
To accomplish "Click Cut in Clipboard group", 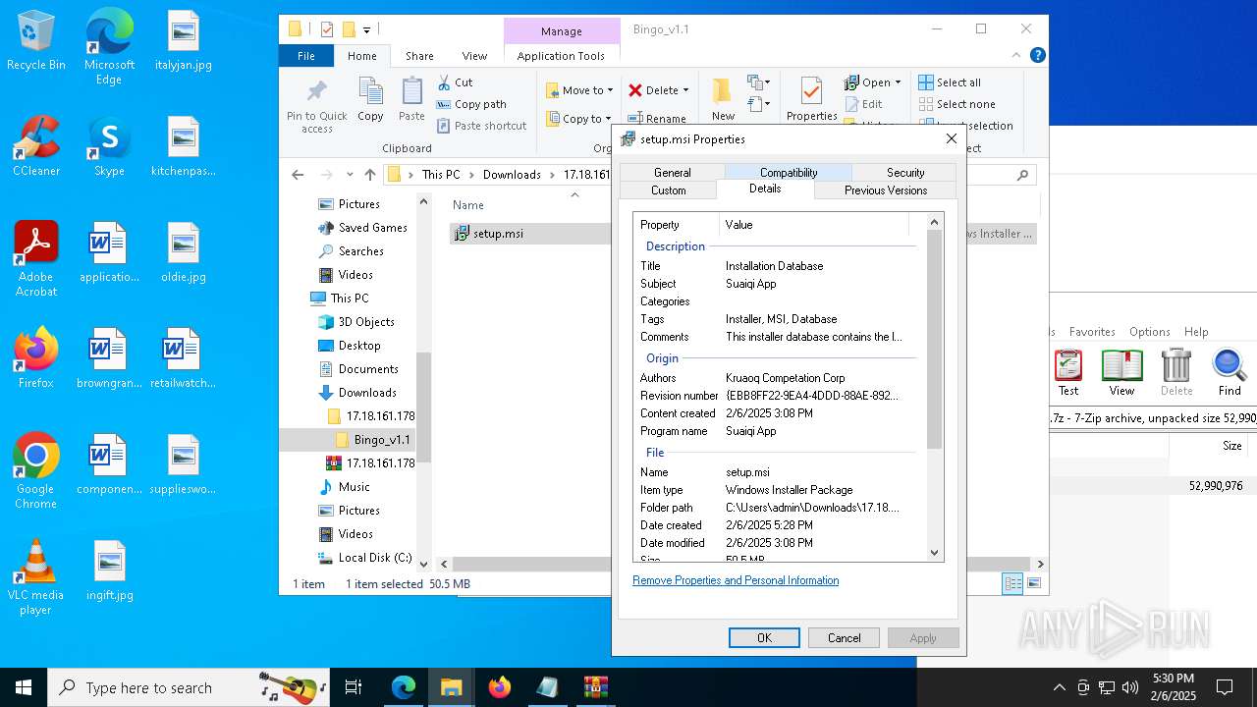I will click(455, 82).
